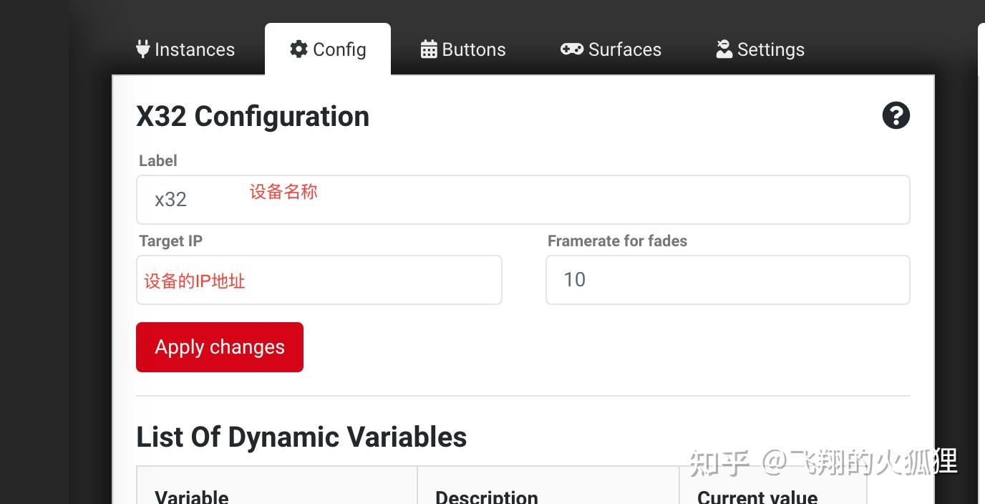The image size is (985, 504).
Task: Click the user icon on Settings tab
Action: [x=723, y=49]
